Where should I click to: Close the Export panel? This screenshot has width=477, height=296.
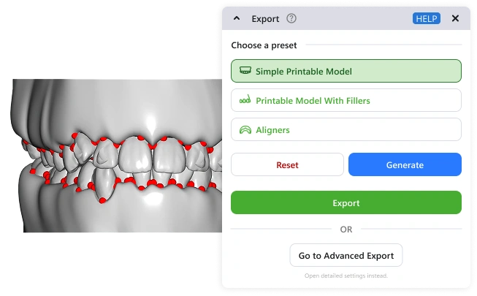pos(455,18)
